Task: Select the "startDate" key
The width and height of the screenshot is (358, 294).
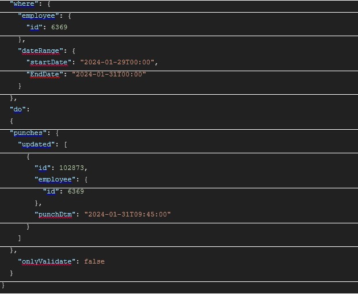Action: click(x=48, y=62)
